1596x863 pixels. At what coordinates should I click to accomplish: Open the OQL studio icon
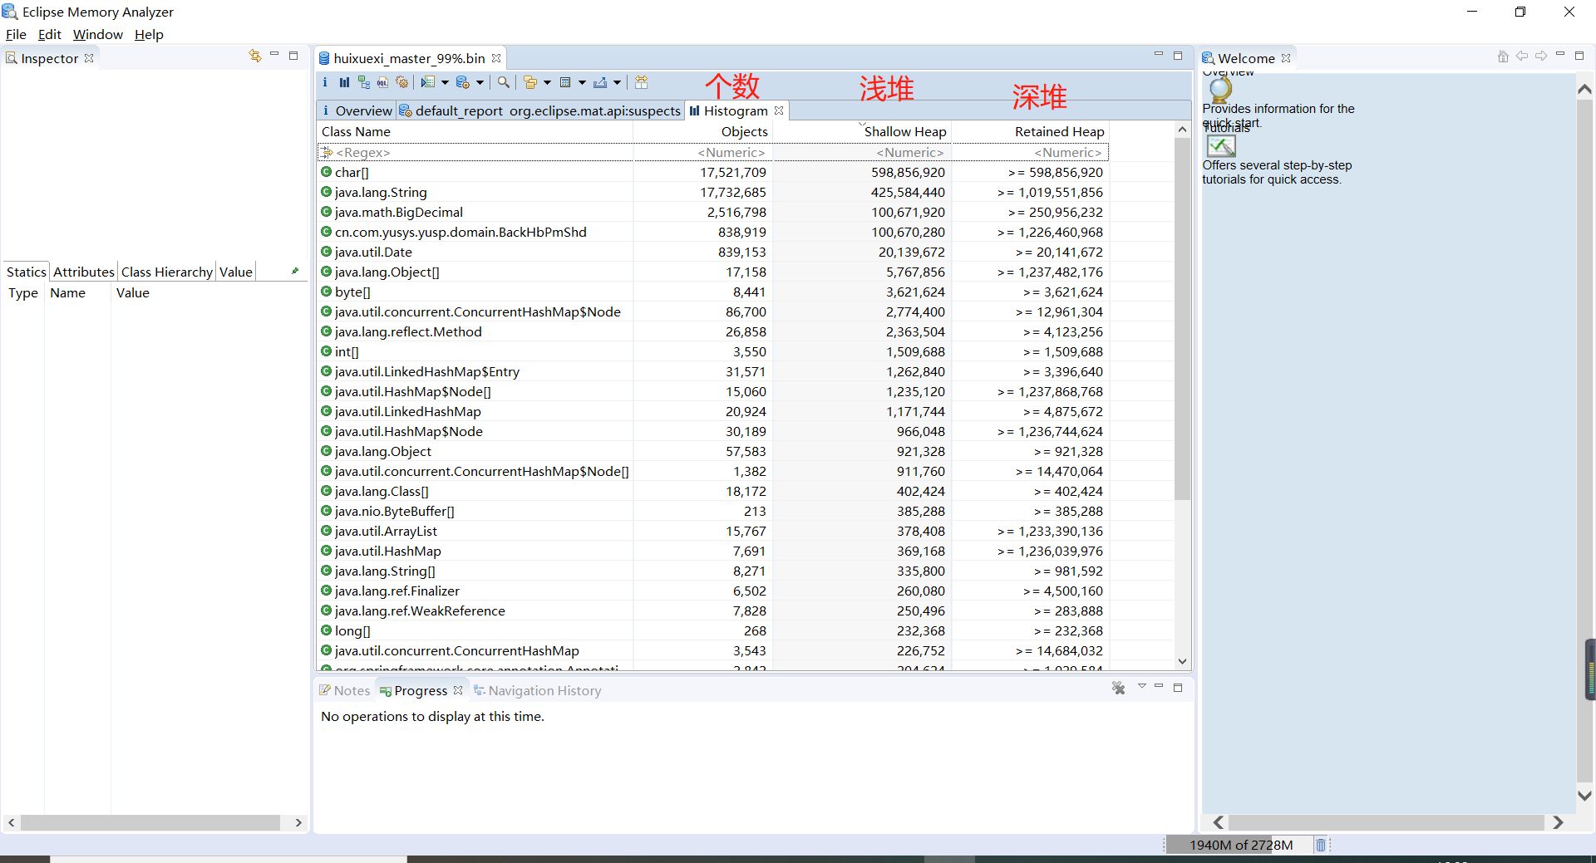pos(382,82)
